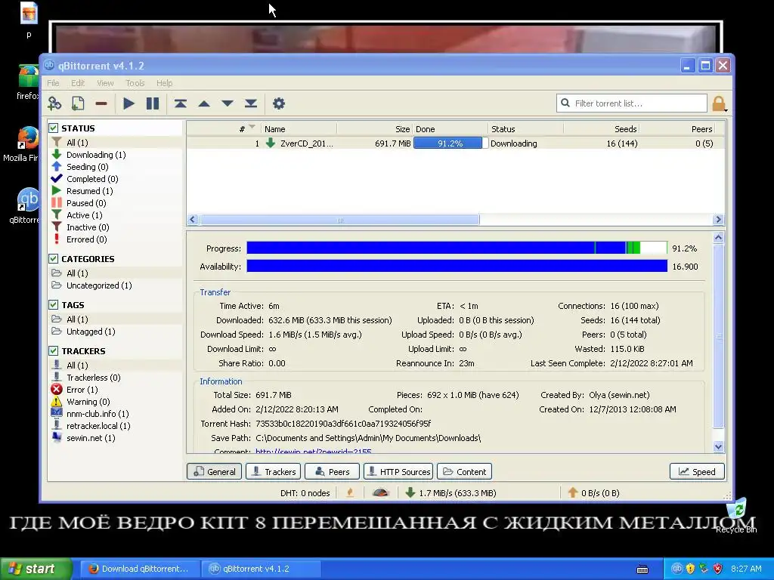Click the Move down queue arrow icon

[227, 103]
